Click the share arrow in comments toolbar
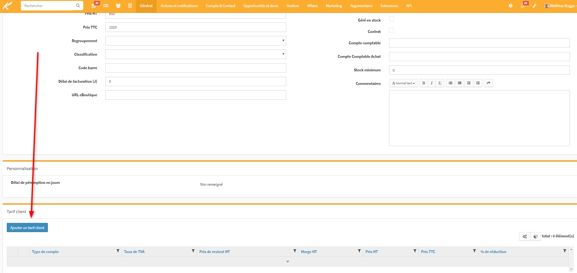Screen dimensions: 577x273 489,83
